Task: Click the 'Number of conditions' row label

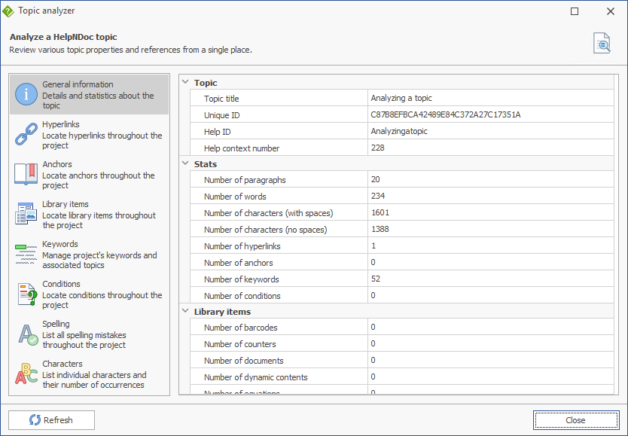Action: coord(242,296)
